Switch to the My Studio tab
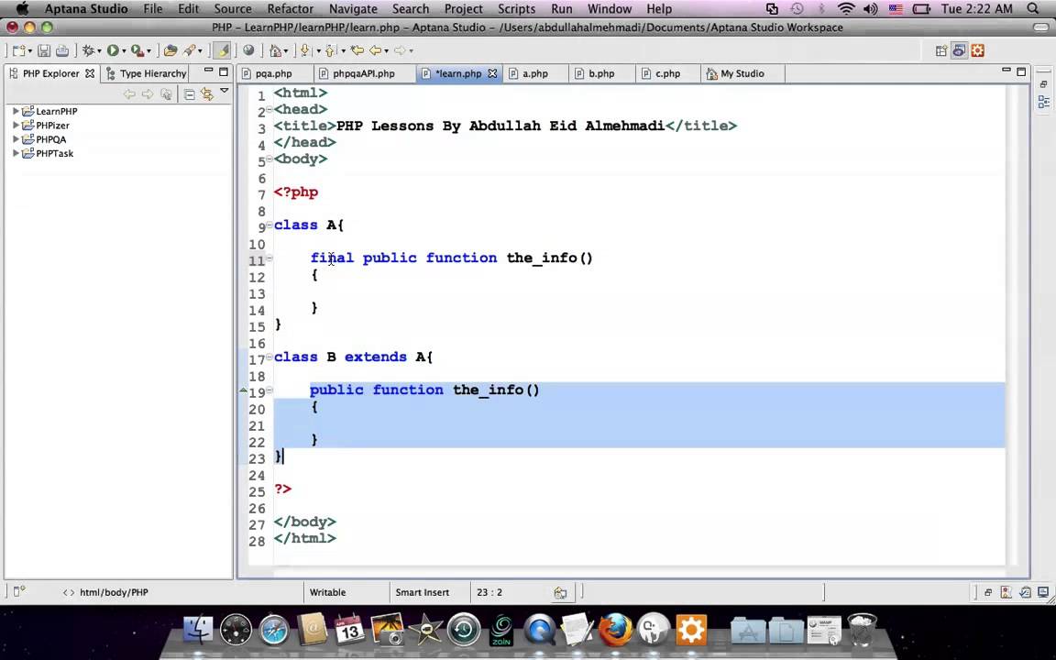Viewport: 1056px width, 660px height. pos(742,73)
